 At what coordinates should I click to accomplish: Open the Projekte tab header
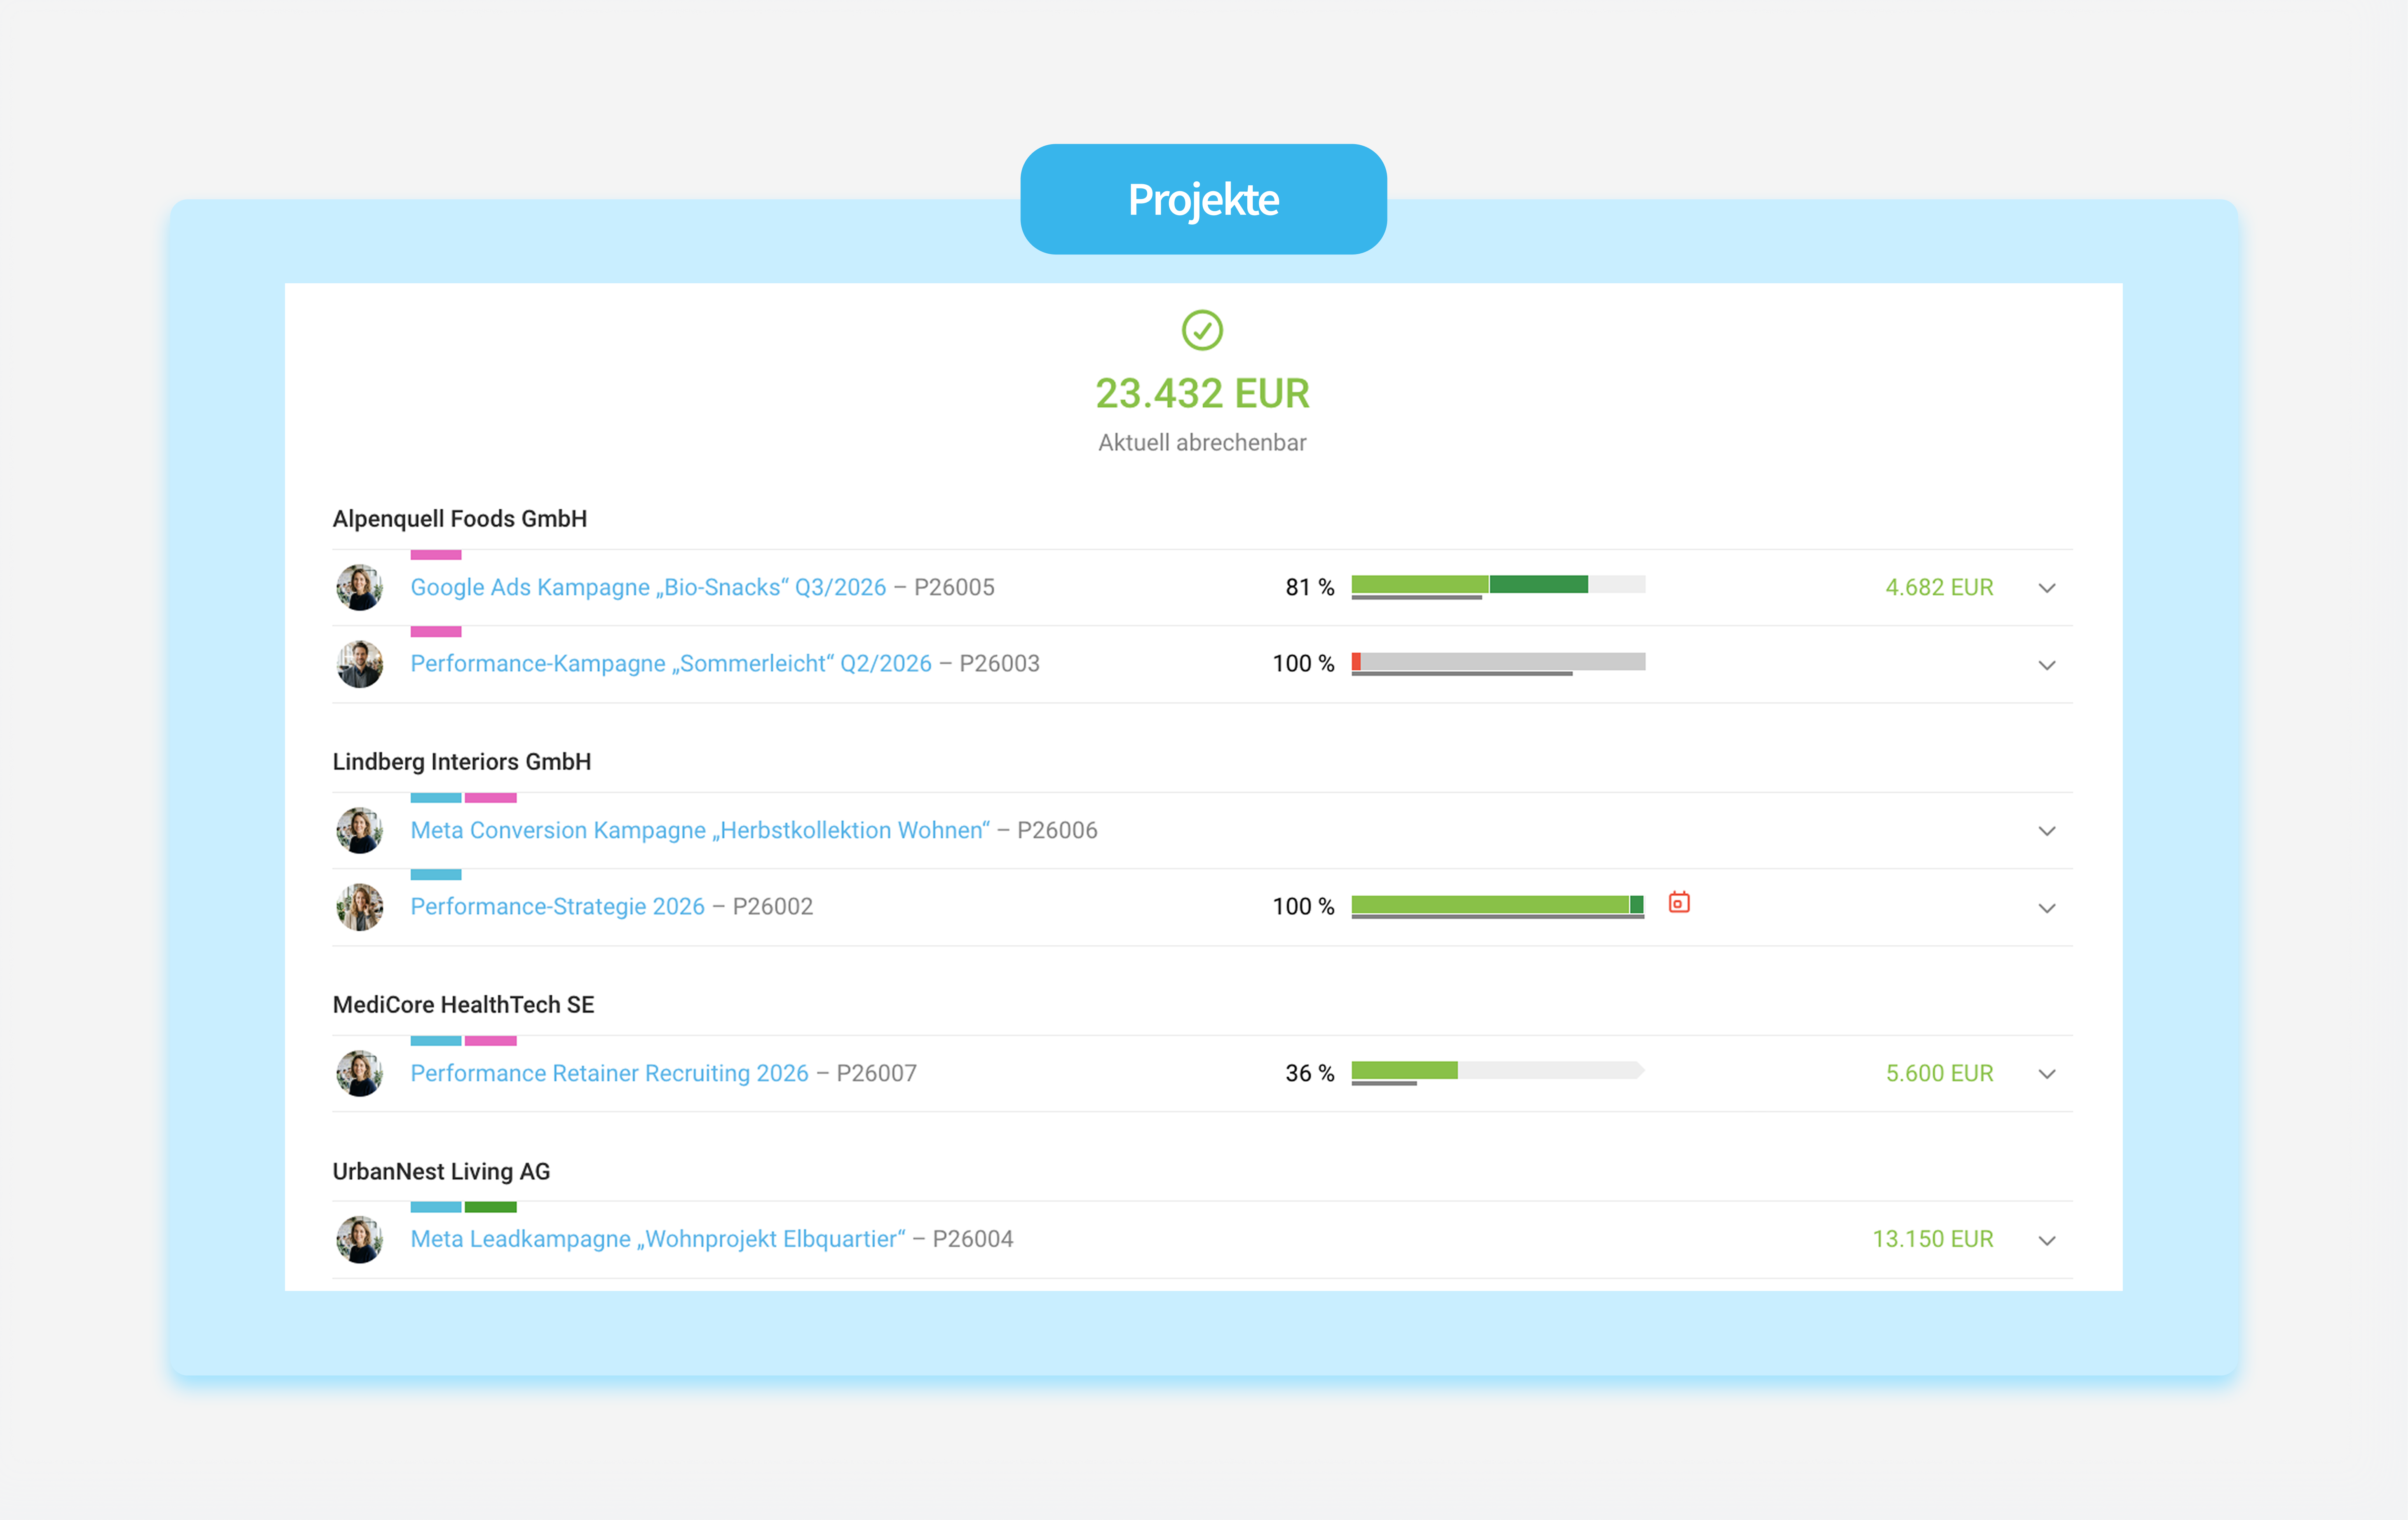pos(1203,199)
